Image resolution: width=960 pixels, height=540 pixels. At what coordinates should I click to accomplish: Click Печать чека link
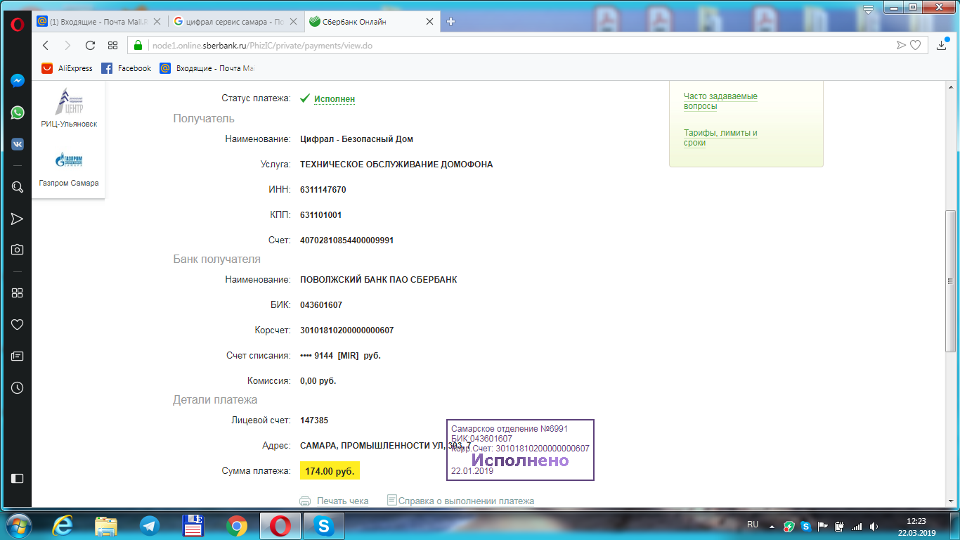pos(342,501)
